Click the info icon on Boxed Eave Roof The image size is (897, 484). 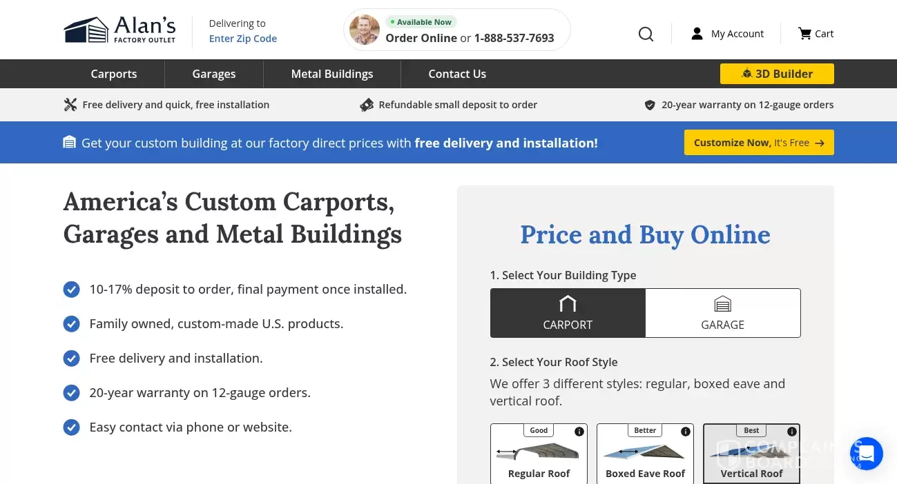tap(685, 431)
